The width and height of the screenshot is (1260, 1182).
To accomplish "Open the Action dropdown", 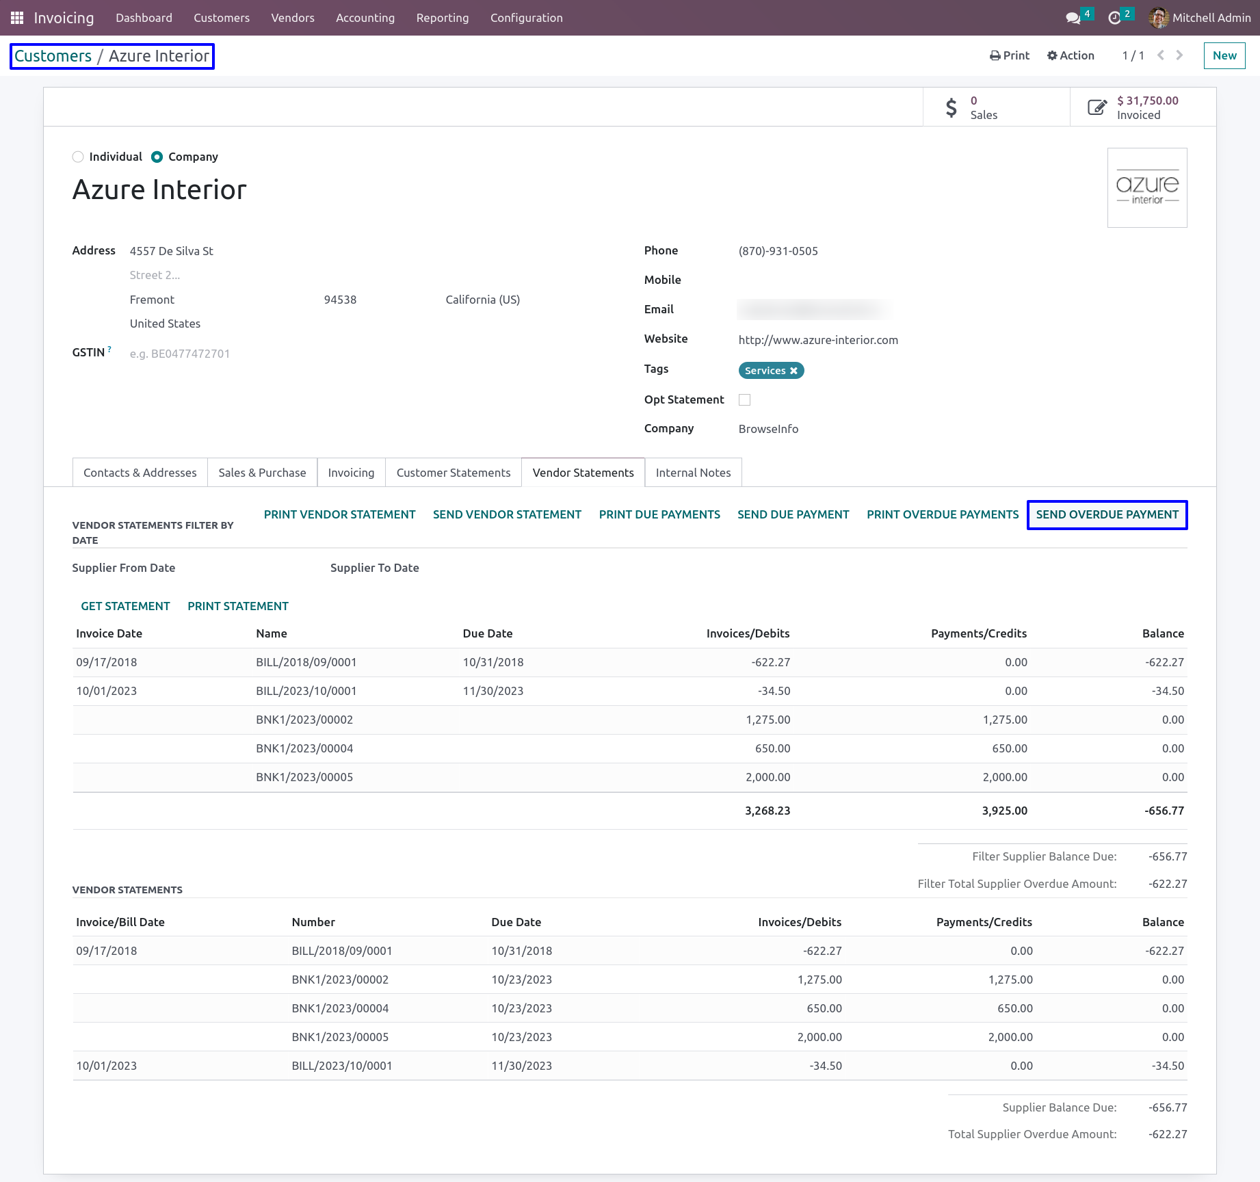I will tap(1071, 55).
